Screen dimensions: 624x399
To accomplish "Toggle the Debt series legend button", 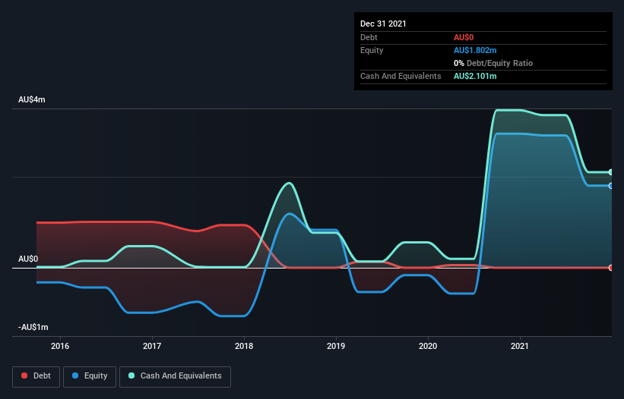I will click(36, 376).
